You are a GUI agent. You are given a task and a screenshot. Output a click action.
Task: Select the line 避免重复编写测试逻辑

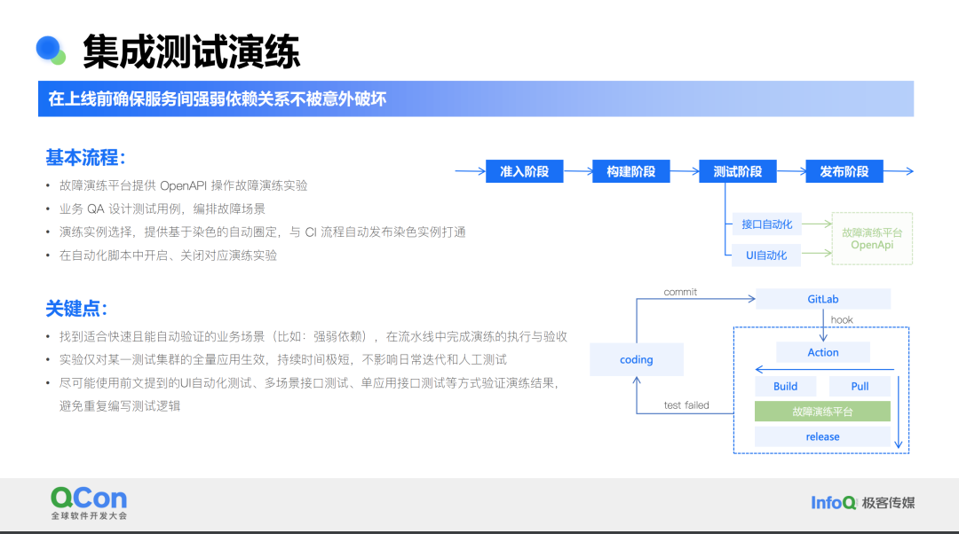[x=120, y=406]
